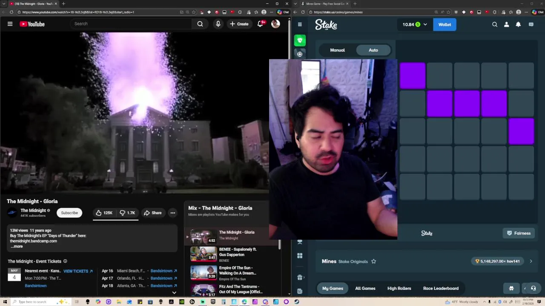Open the Stake sidebar grid icon

coord(300,256)
